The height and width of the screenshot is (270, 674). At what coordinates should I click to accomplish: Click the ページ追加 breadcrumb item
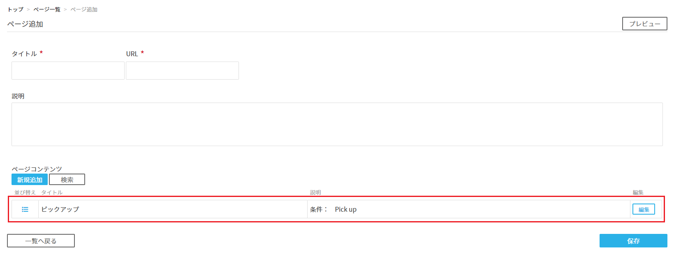[84, 9]
